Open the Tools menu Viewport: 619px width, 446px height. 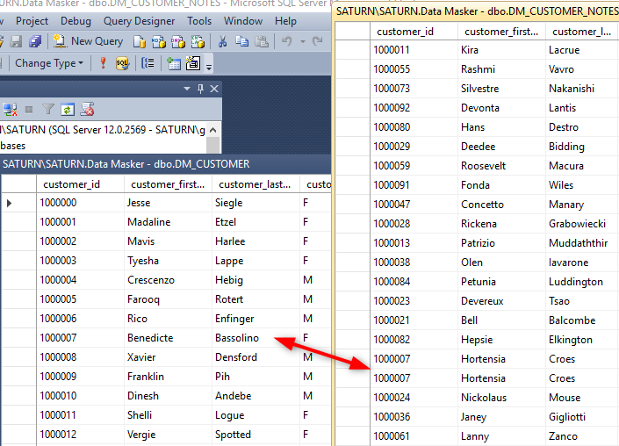point(199,21)
